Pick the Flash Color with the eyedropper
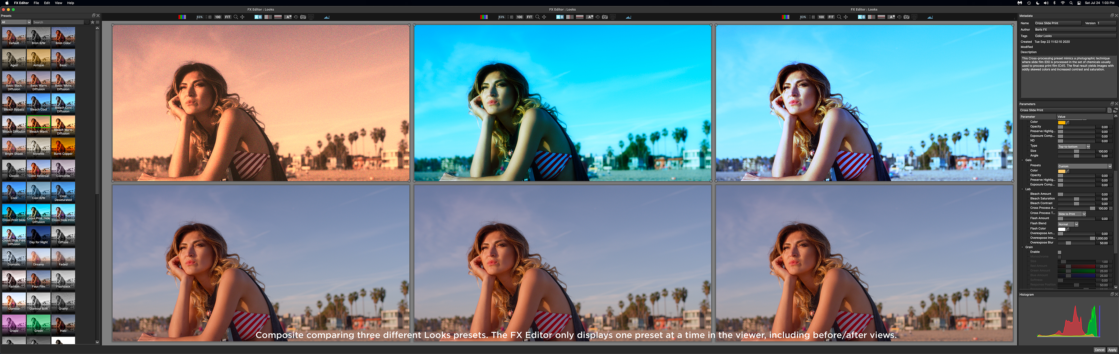This screenshot has width=1119, height=354. pos(1067,229)
